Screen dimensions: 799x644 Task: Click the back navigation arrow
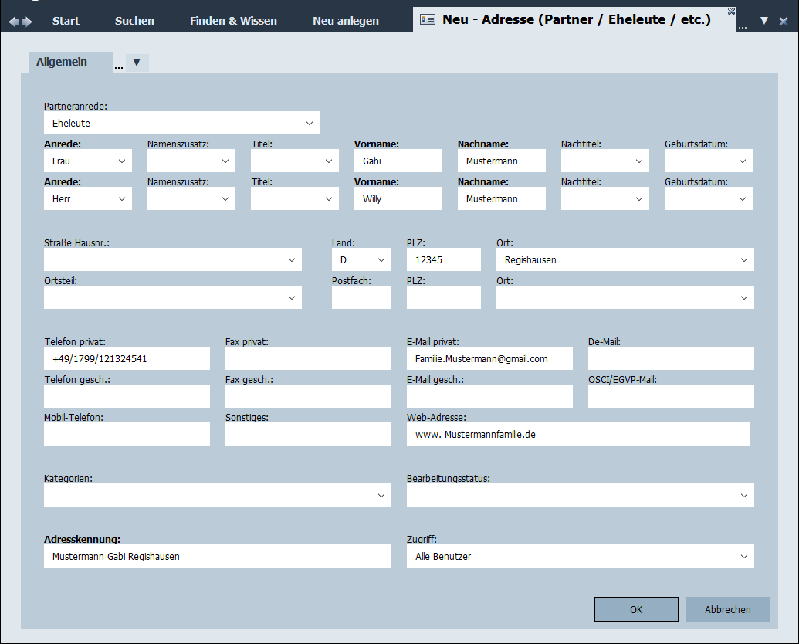13,22
